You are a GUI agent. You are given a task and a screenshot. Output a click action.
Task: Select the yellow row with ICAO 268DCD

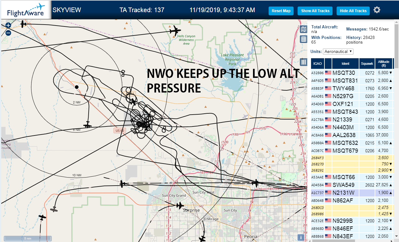(x=352, y=207)
